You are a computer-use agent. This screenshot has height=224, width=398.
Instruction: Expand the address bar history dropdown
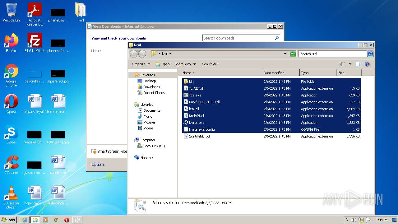click(x=285, y=54)
